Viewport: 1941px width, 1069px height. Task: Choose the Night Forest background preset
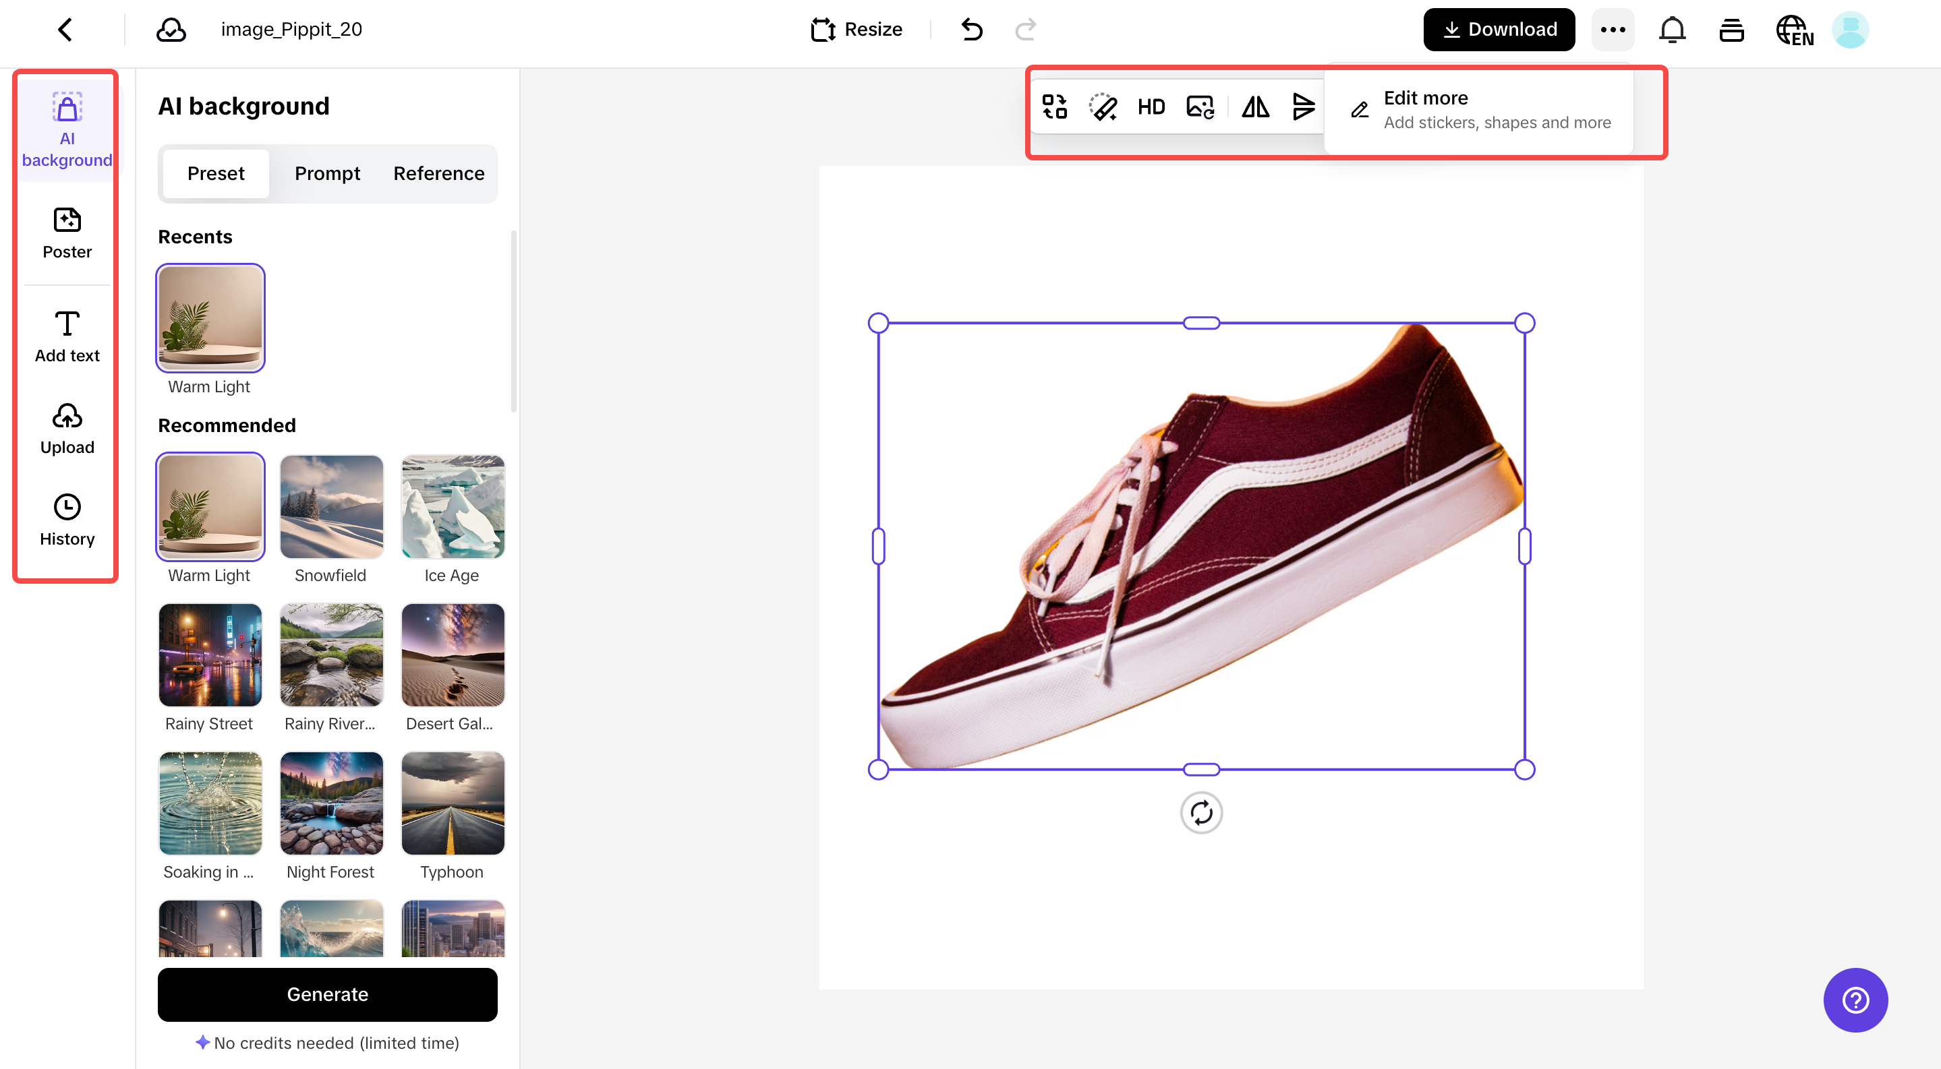coord(332,803)
